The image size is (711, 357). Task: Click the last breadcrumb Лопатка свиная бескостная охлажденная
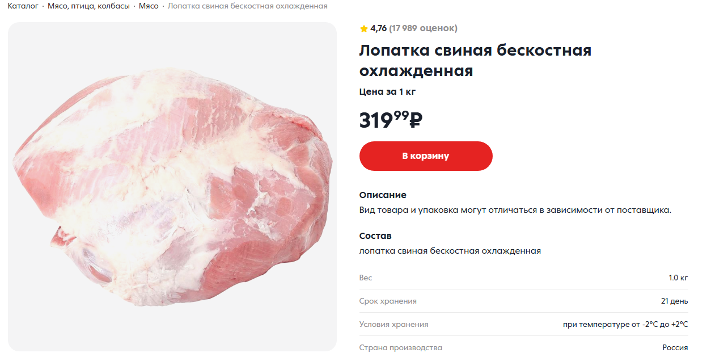248,6
